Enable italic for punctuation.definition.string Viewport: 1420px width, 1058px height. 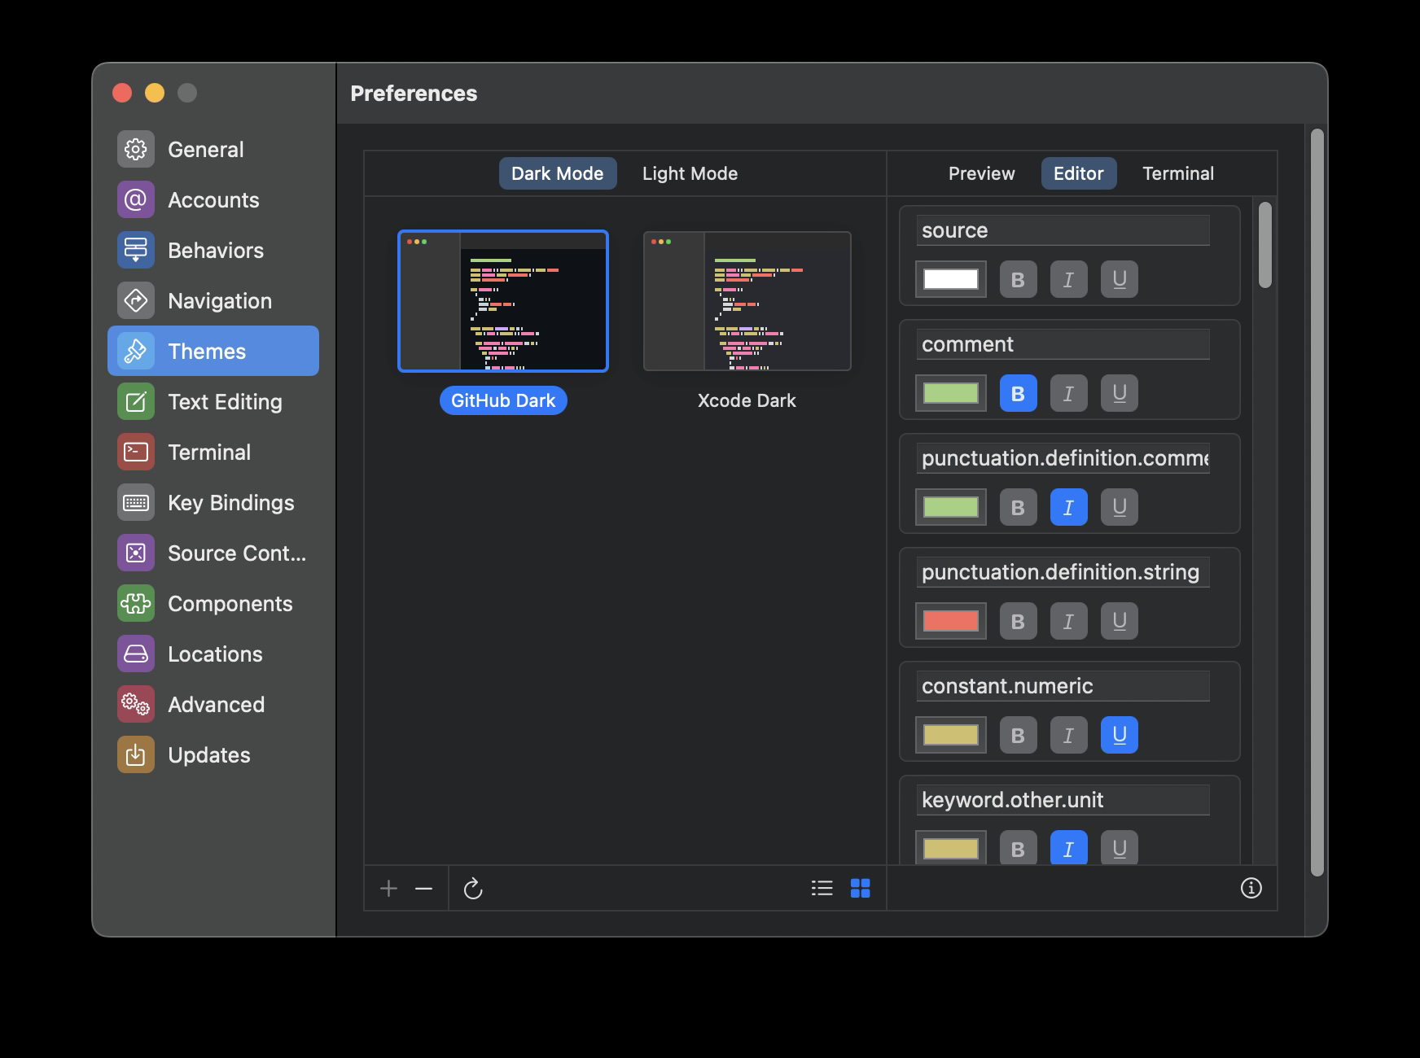[1068, 621]
